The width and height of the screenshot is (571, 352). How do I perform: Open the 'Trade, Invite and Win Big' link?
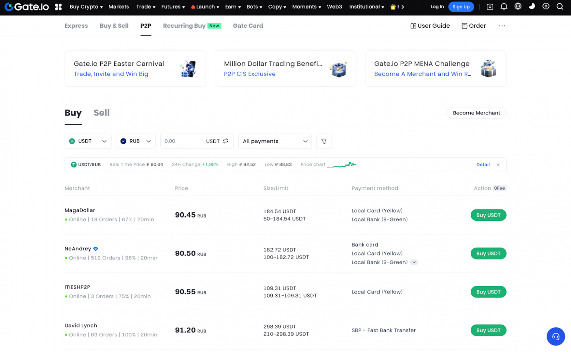[x=111, y=74]
